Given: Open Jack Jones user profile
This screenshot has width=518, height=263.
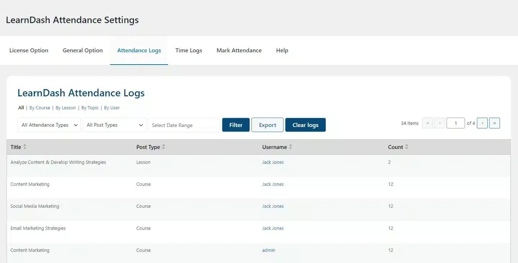Looking at the screenshot, I should [x=273, y=162].
